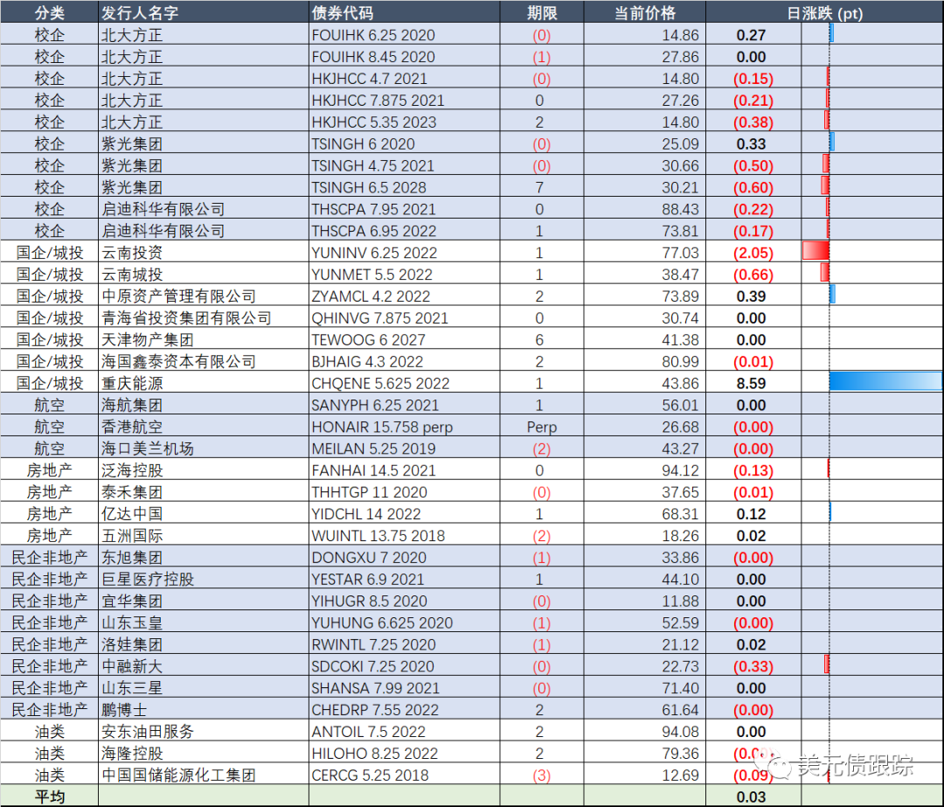This screenshot has height=807, width=944.
Task: Select bond code SDCOKI 7.25 2020
Action: coord(372,666)
